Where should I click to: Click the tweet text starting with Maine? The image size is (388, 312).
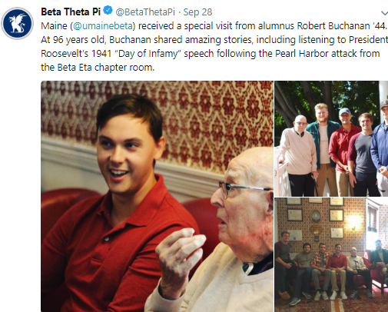click(x=214, y=47)
